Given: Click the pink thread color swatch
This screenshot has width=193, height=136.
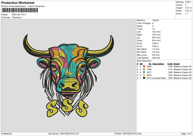Looking at the screenshot, I should tap(144, 66).
